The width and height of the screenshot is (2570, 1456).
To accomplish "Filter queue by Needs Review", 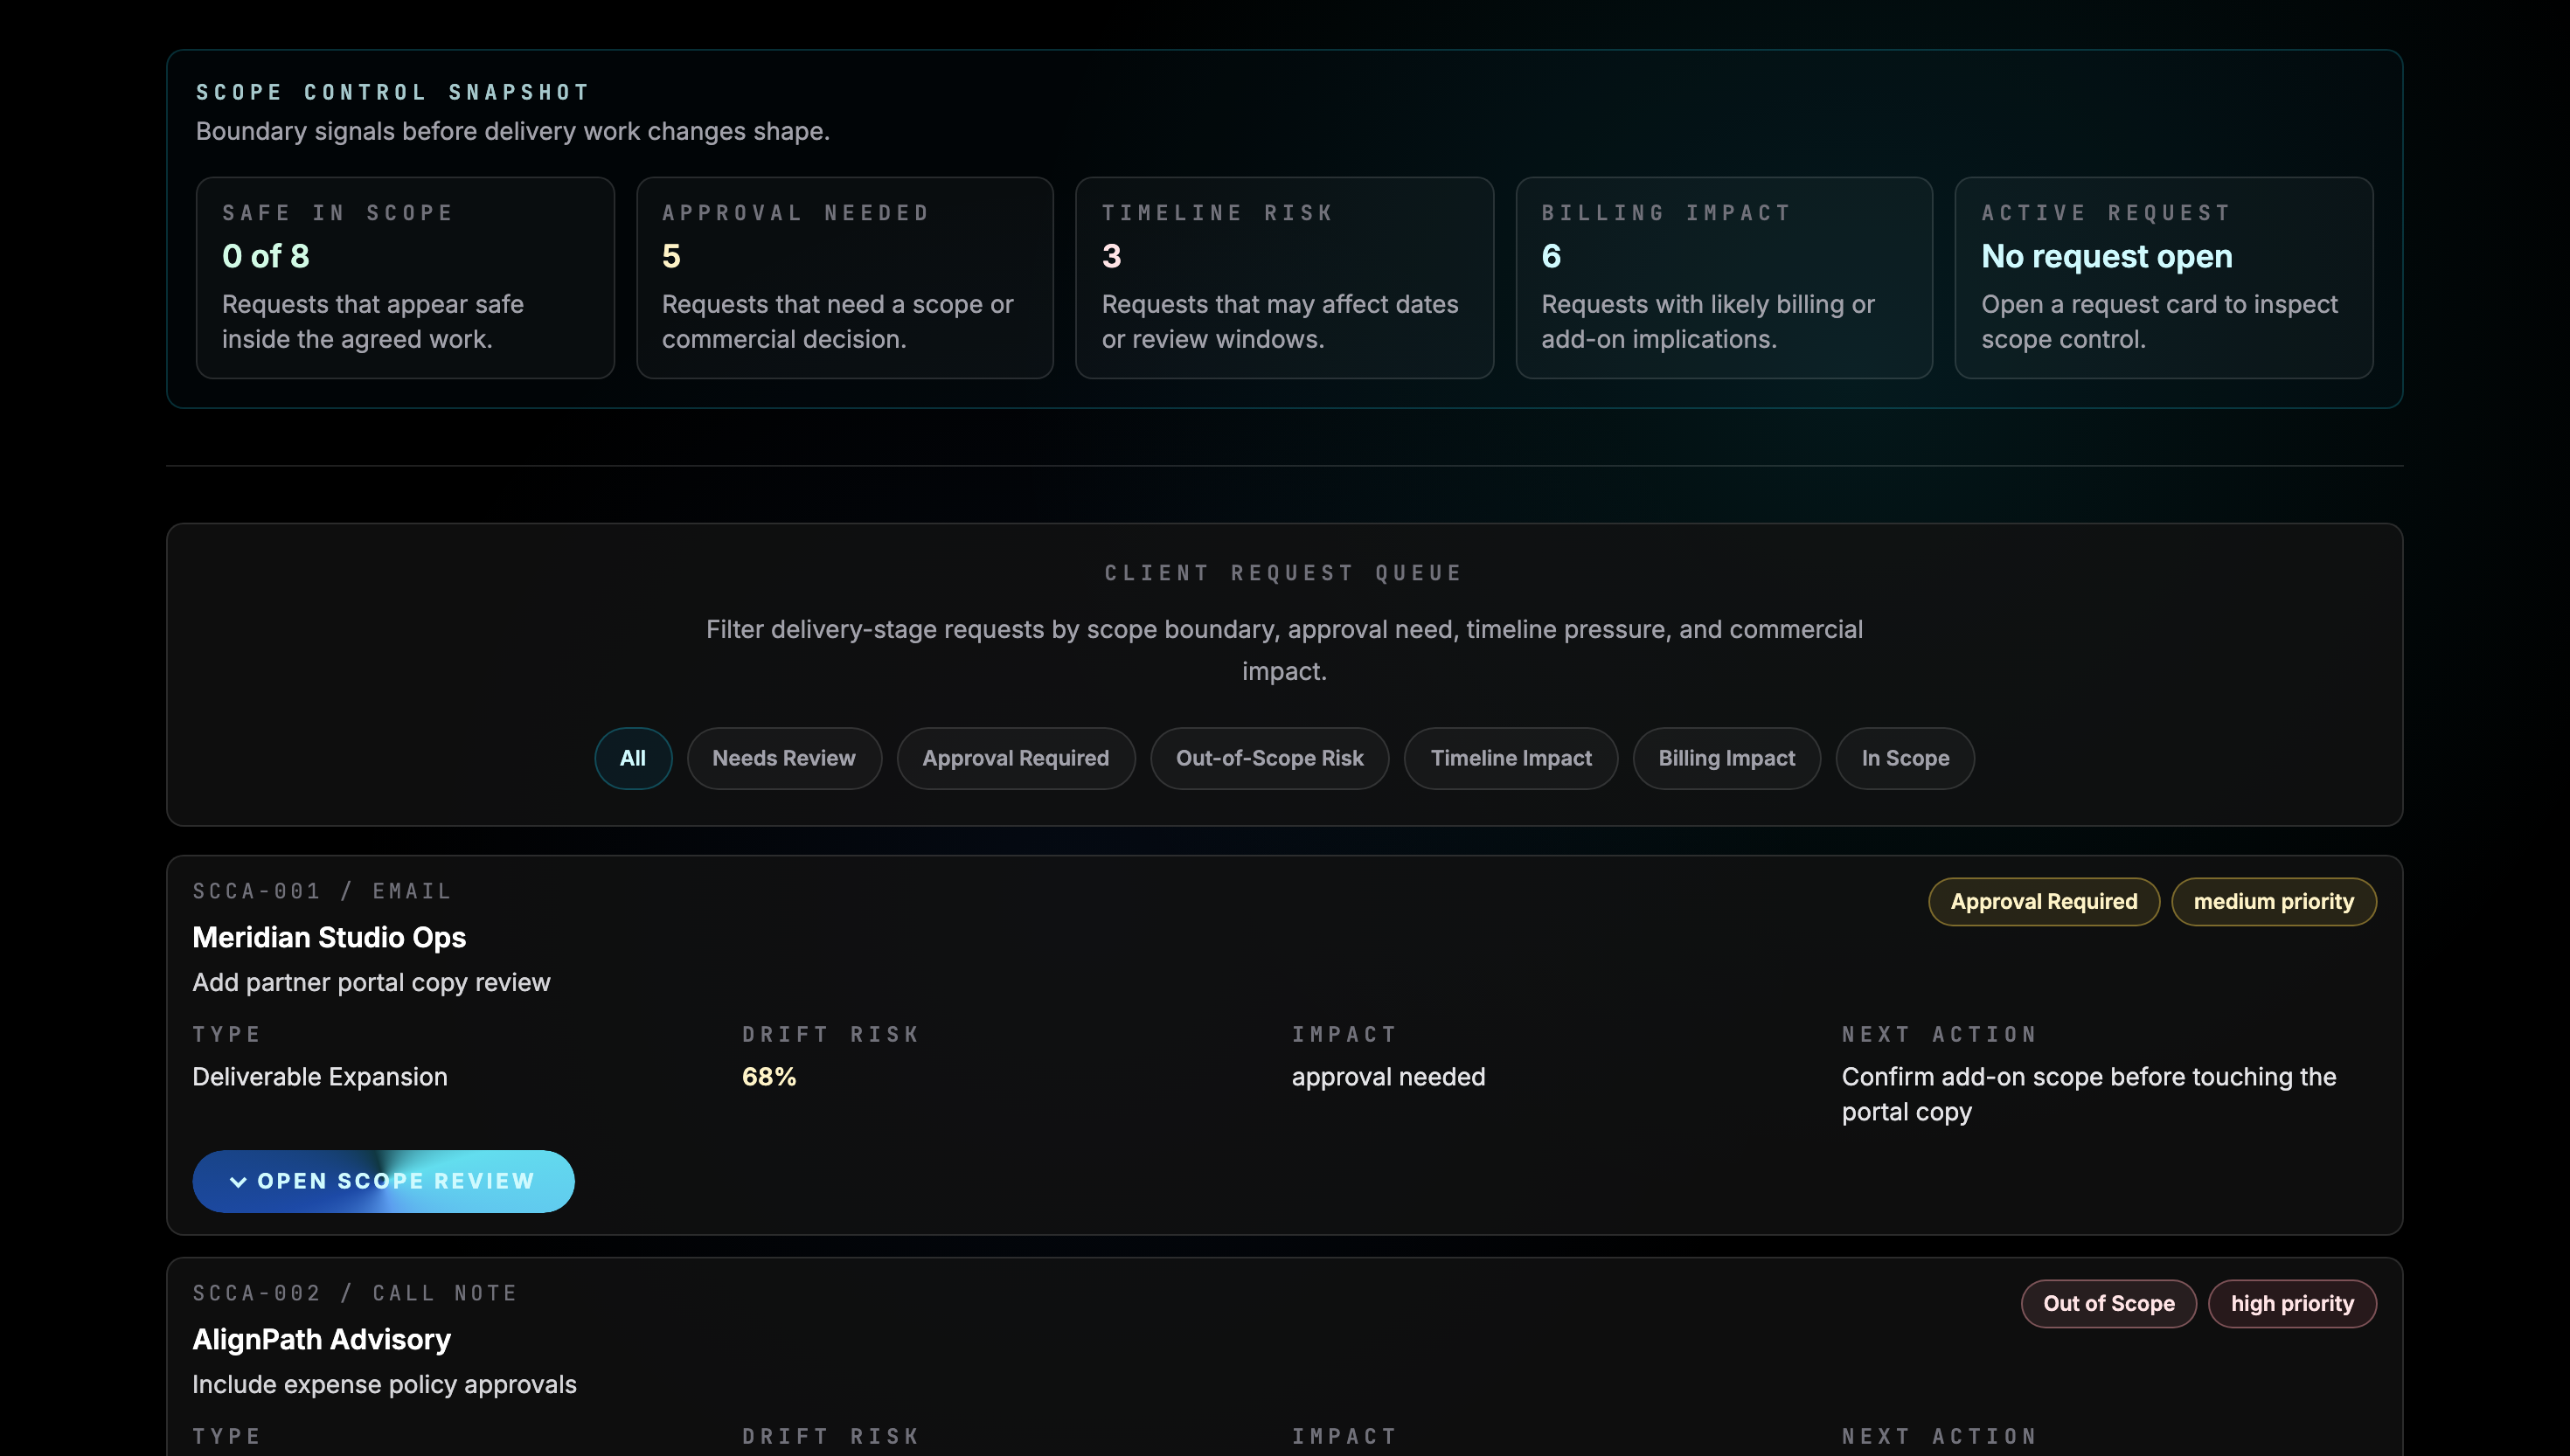I will pos(784,758).
